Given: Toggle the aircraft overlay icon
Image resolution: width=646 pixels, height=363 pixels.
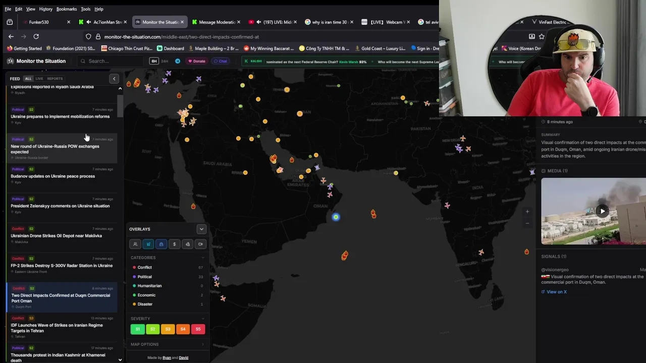Looking at the screenshot, I should 148,244.
